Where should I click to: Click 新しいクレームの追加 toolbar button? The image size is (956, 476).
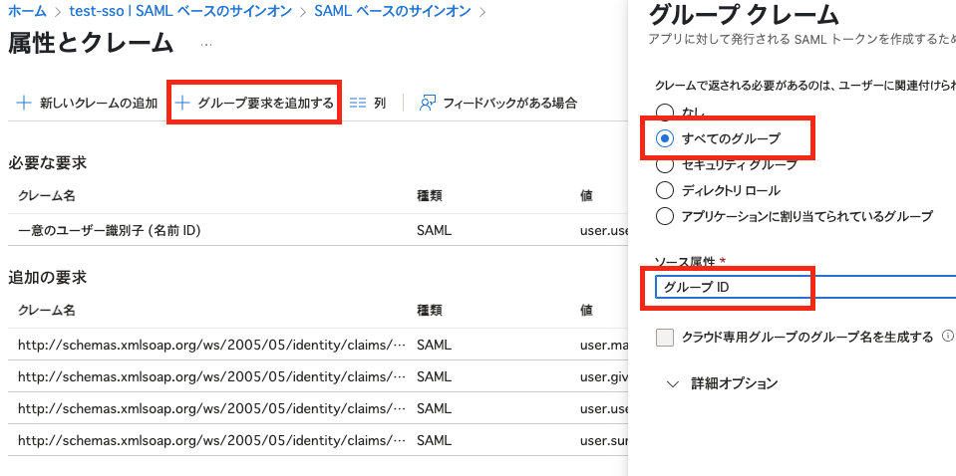click(87, 103)
